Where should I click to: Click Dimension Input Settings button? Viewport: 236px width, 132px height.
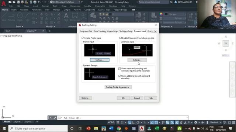(137, 60)
